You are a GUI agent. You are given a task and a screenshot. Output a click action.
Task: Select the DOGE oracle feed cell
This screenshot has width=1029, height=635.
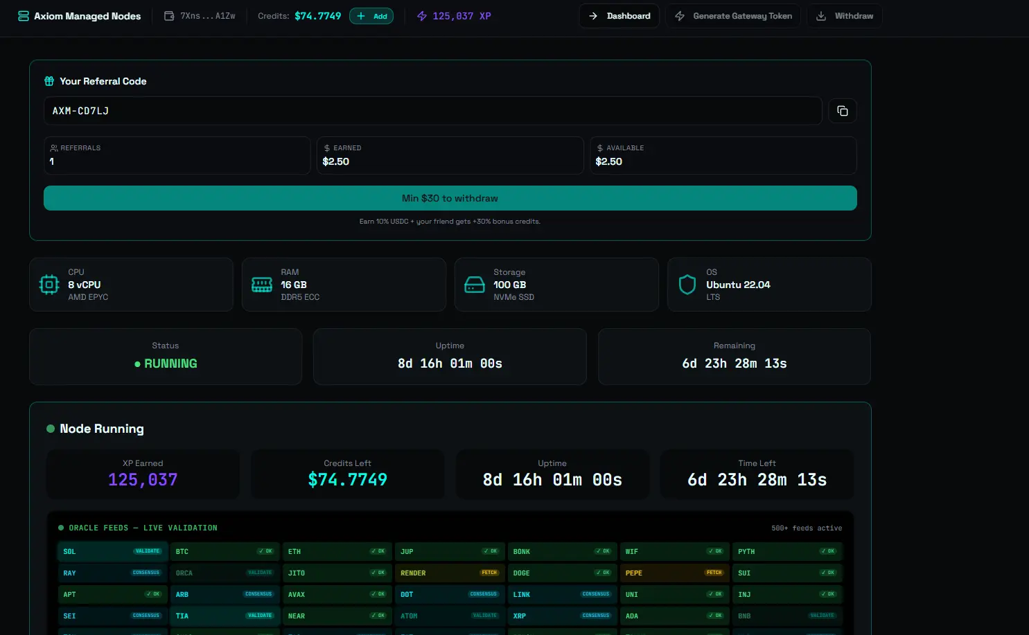(563, 573)
